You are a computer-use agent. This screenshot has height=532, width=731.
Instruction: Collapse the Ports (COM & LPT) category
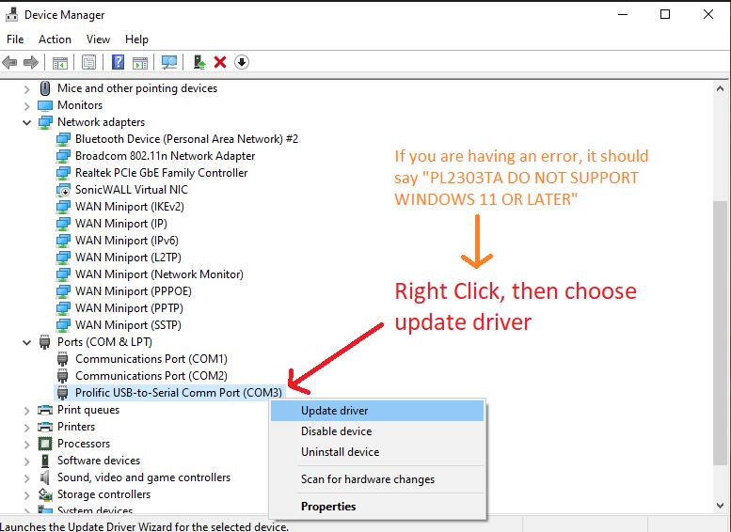point(27,342)
